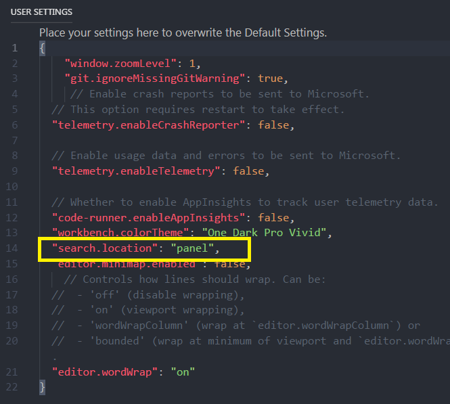450x404 pixels.
Task: Click the true value of git.ignoreMissingGitWarning
Action: point(271,78)
